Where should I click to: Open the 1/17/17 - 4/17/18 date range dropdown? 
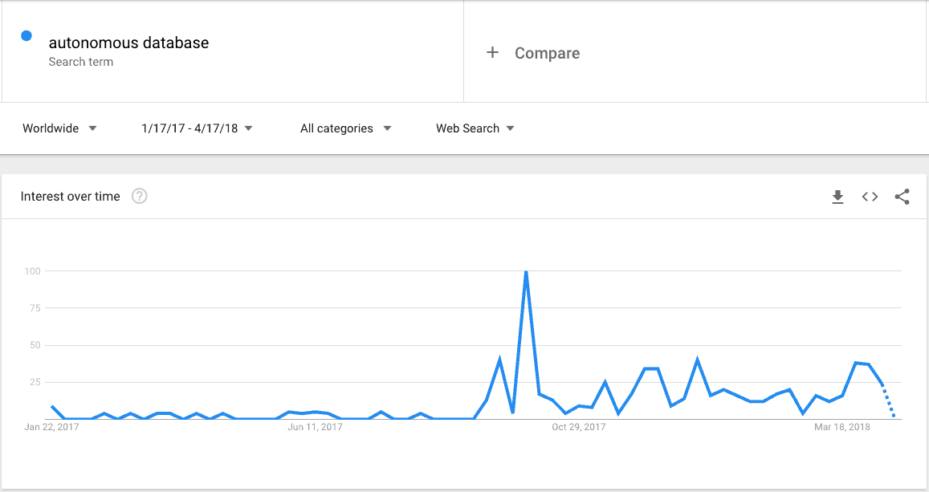tap(197, 128)
